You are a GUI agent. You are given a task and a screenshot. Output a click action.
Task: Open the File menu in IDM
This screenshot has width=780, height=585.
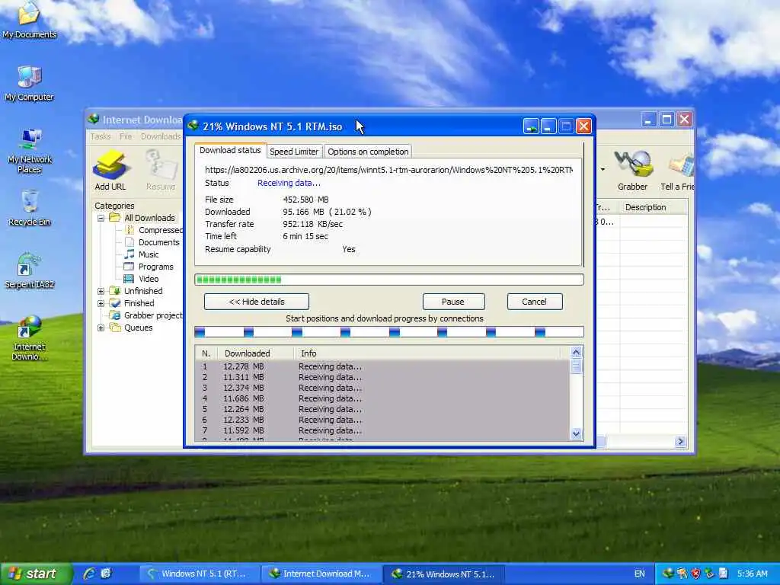click(x=126, y=136)
